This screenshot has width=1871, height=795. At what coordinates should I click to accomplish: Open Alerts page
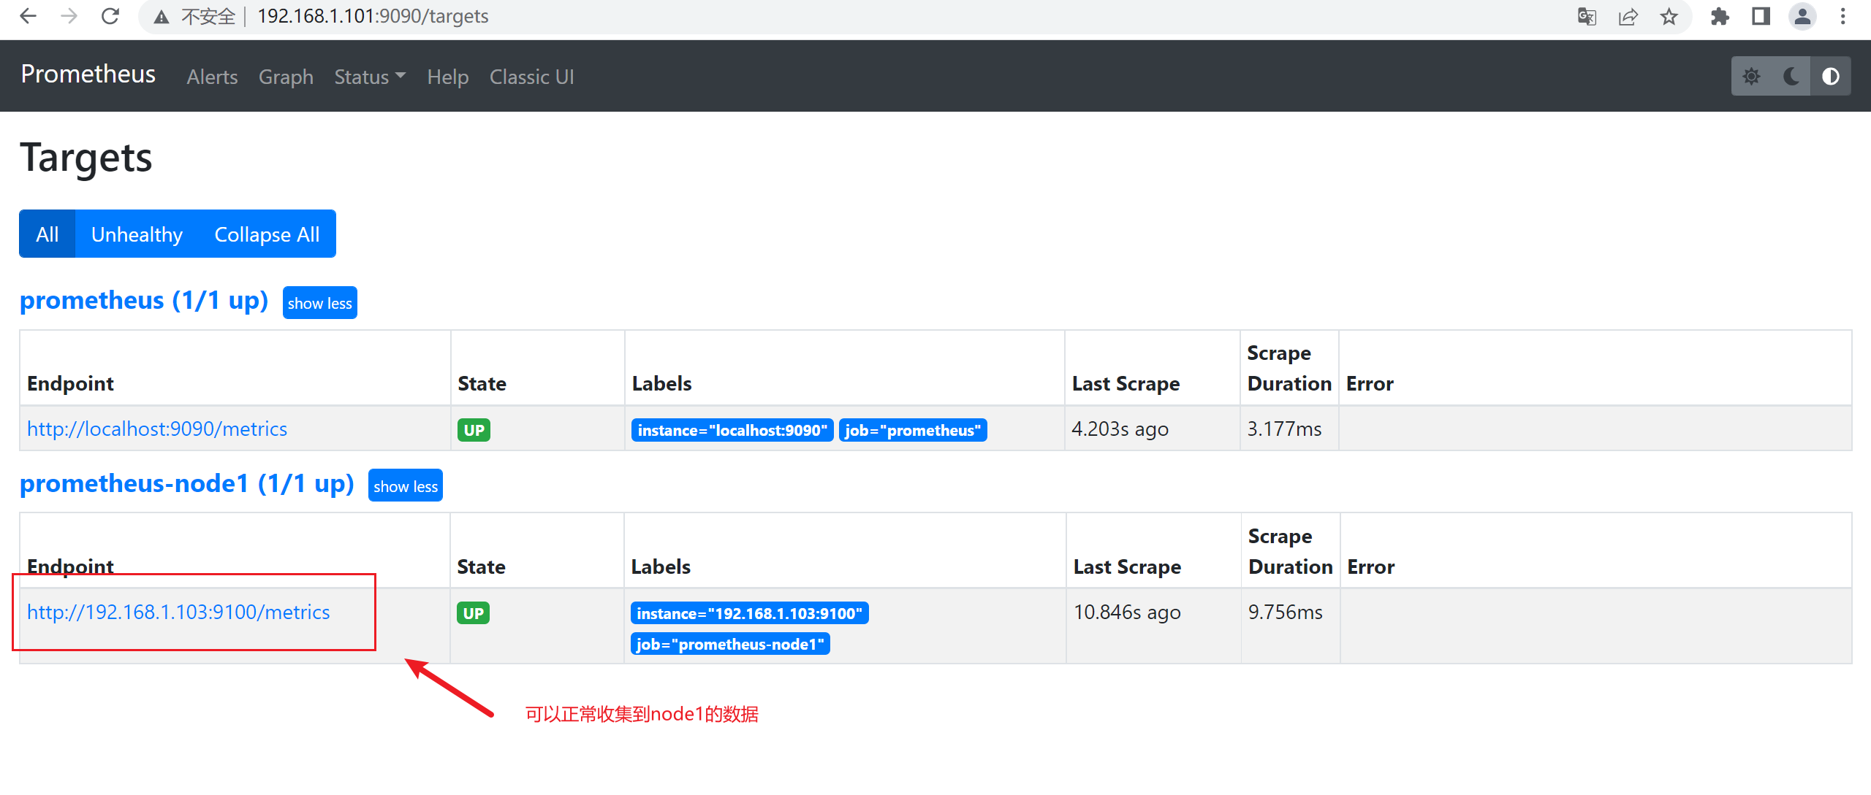(212, 77)
